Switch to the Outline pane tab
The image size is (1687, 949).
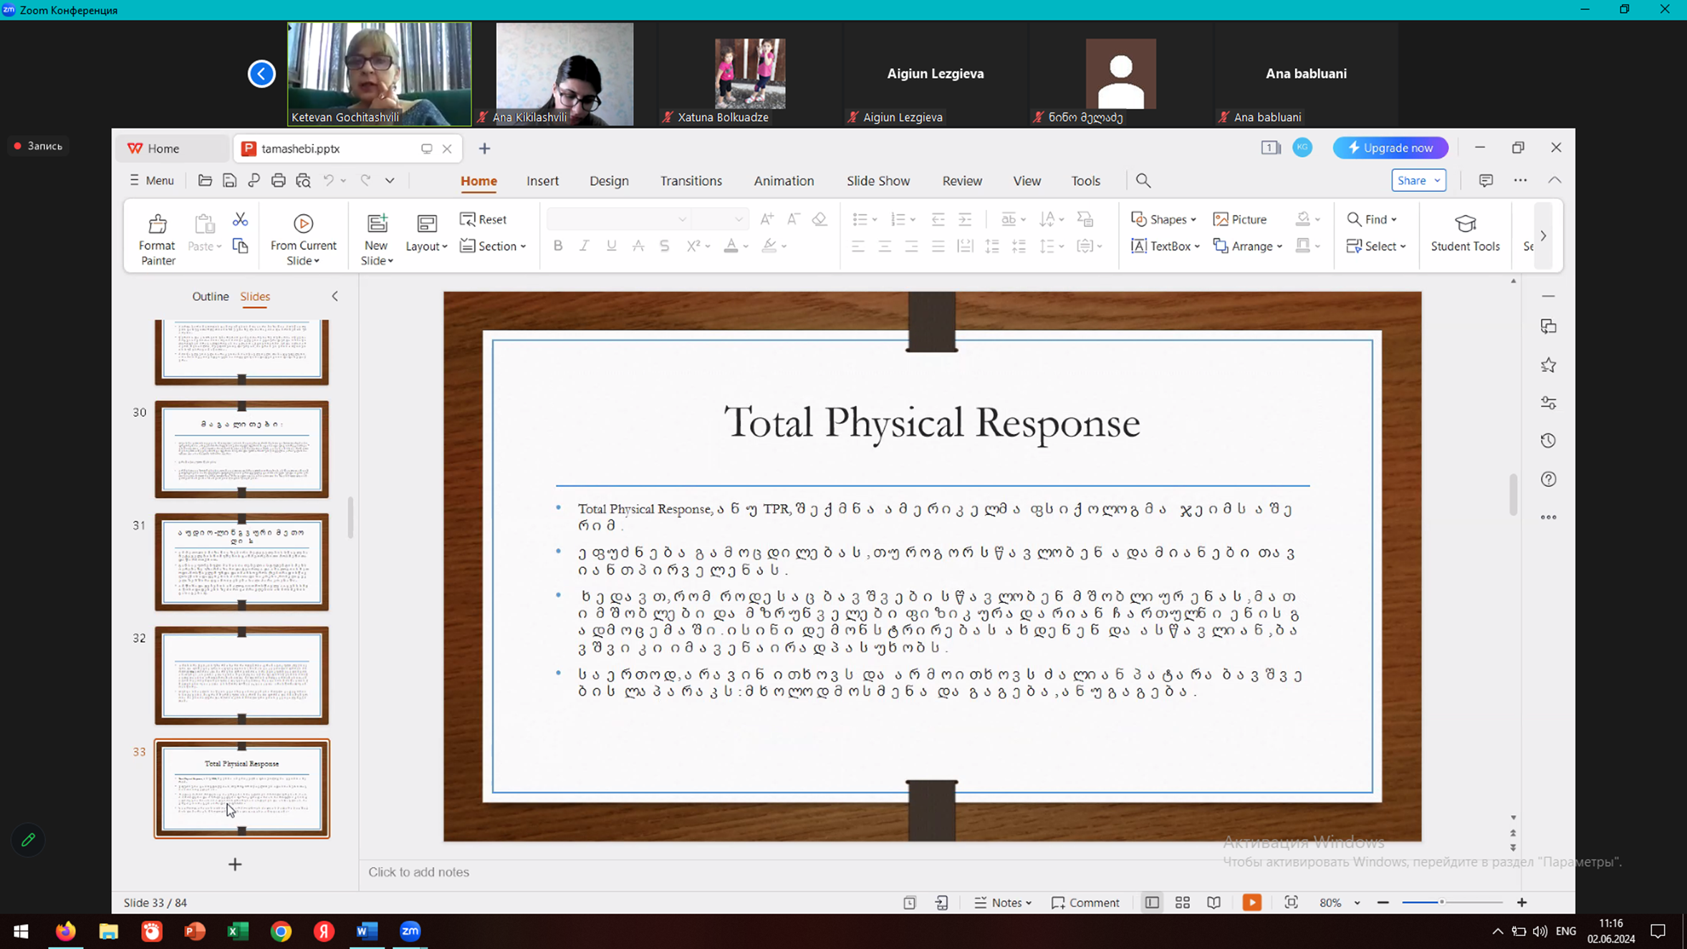coord(211,296)
